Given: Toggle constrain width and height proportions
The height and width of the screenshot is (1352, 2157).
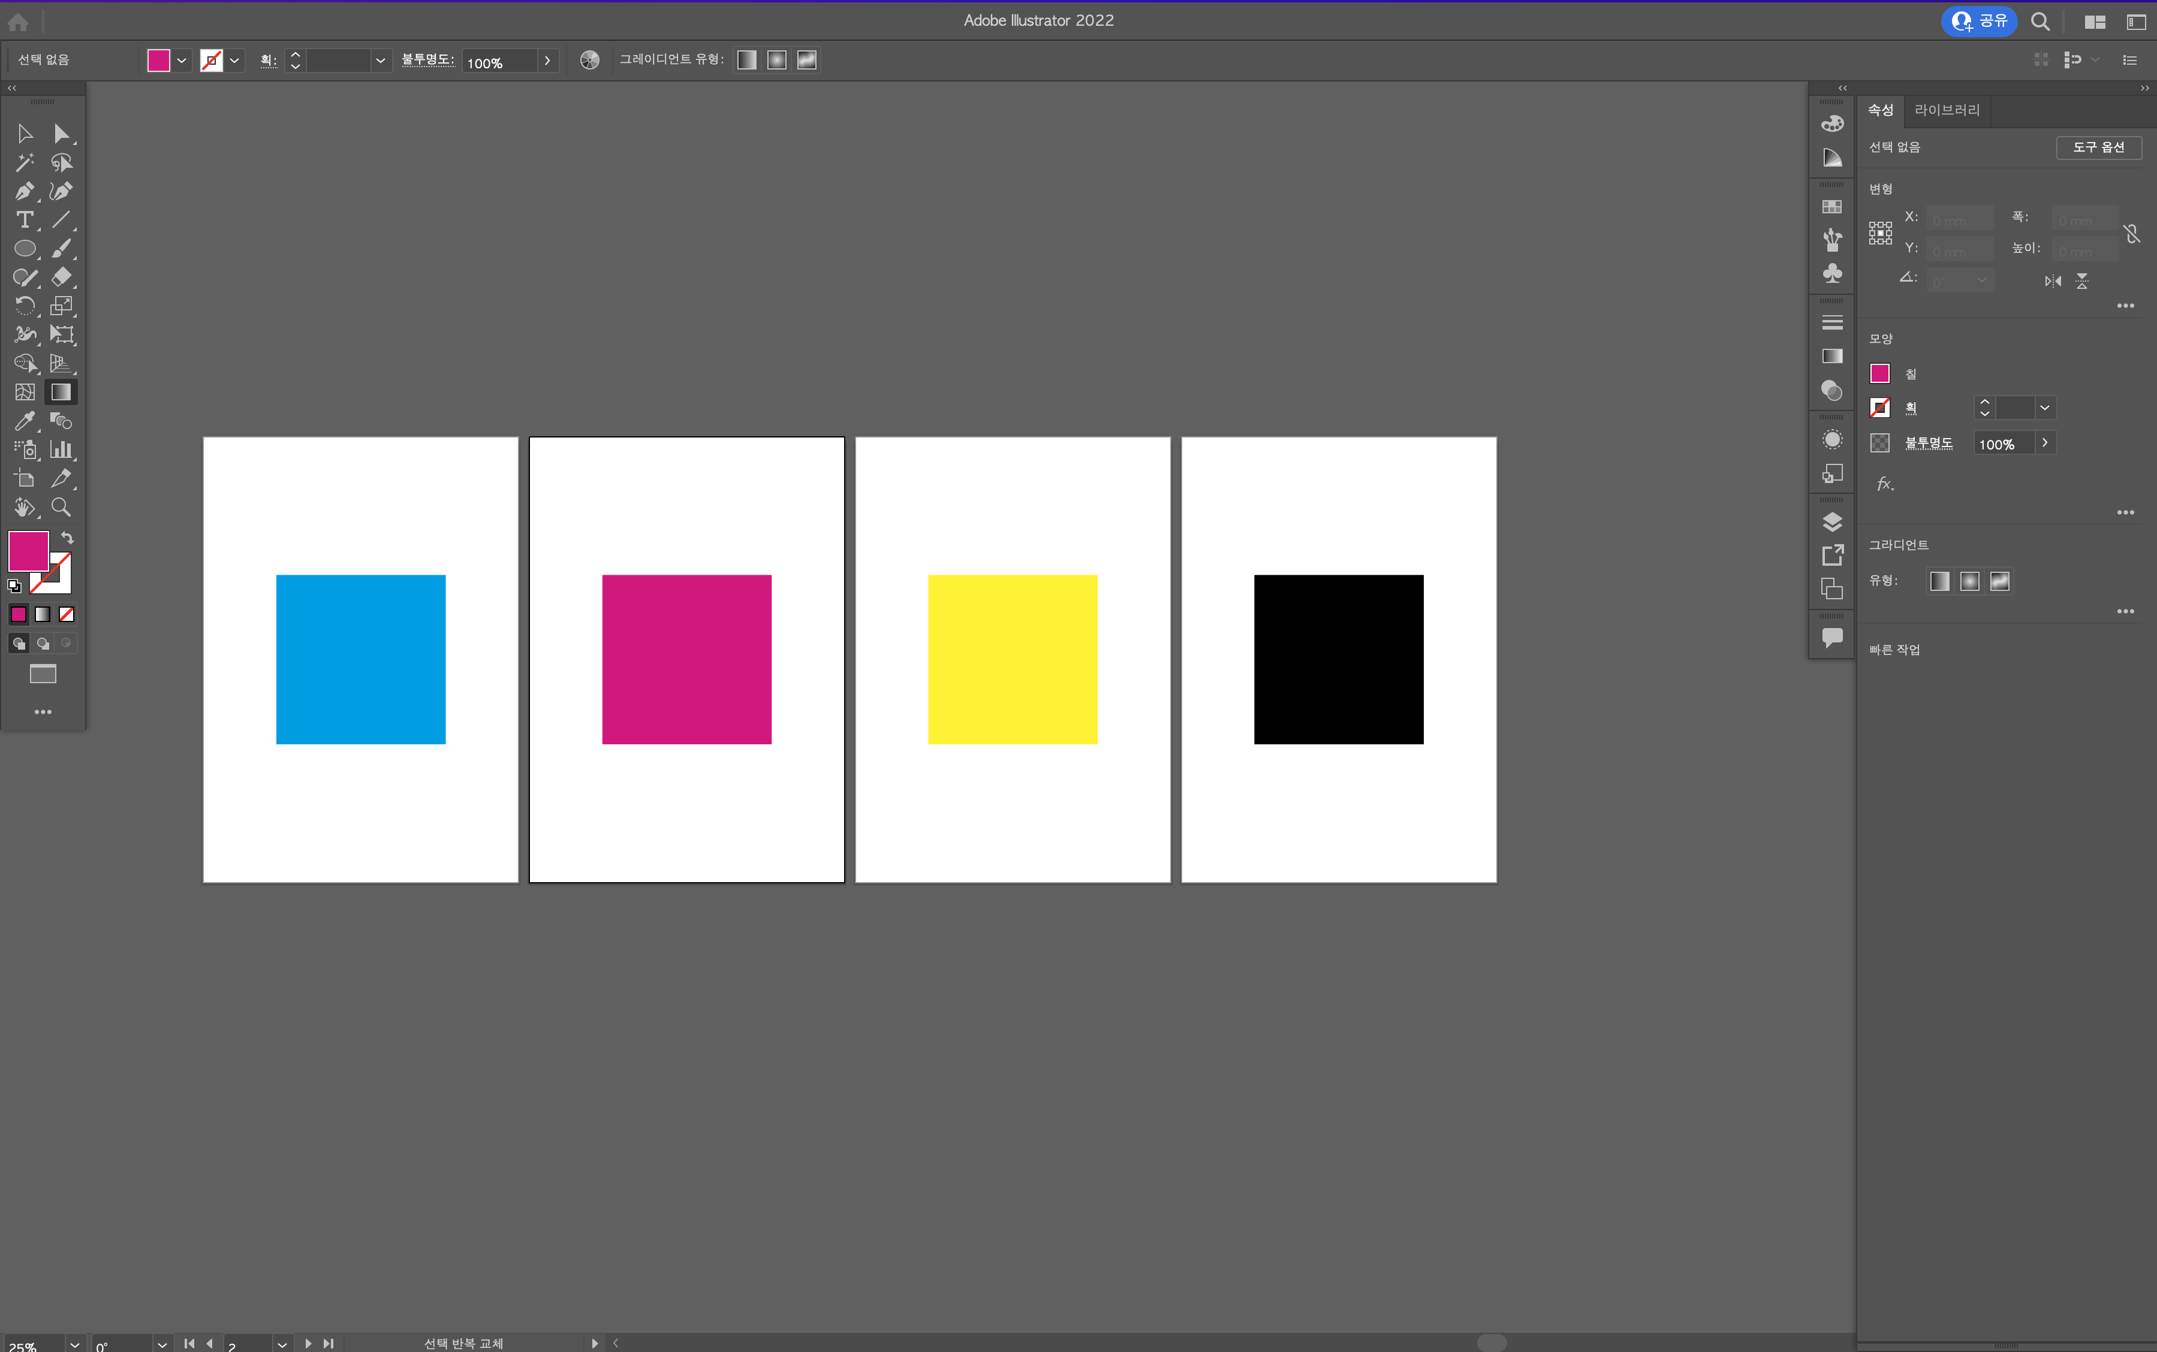Looking at the screenshot, I should point(2132,234).
